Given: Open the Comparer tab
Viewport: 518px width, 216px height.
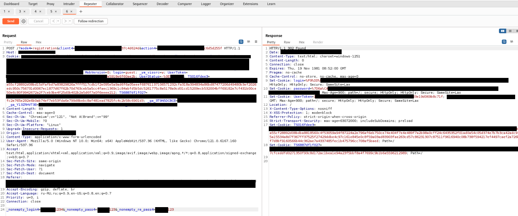Looking at the screenshot, I should (x=185, y=4).
